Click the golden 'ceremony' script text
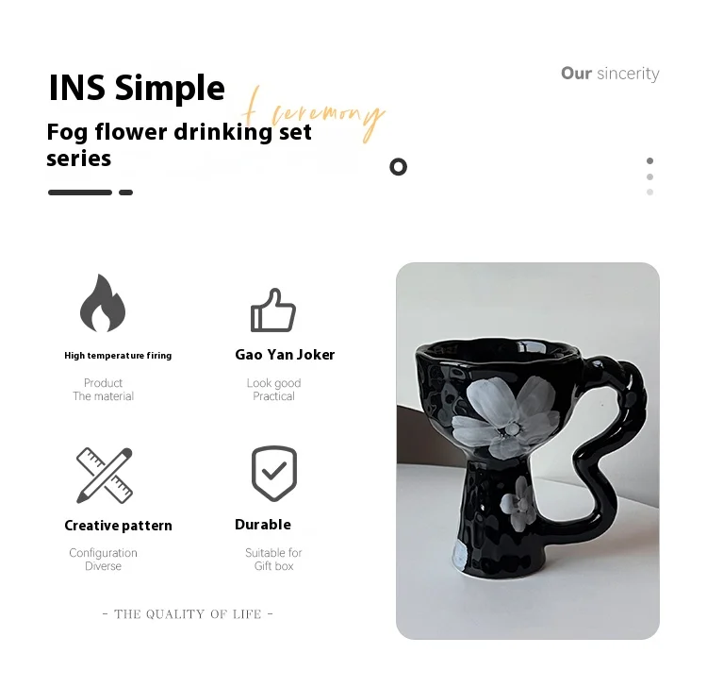707x687 pixels. (316, 114)
